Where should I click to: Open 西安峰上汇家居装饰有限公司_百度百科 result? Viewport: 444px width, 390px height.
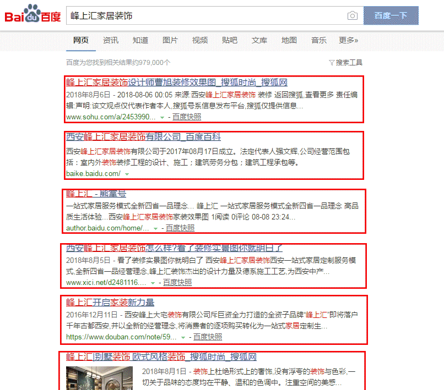[x=143, y=137]
